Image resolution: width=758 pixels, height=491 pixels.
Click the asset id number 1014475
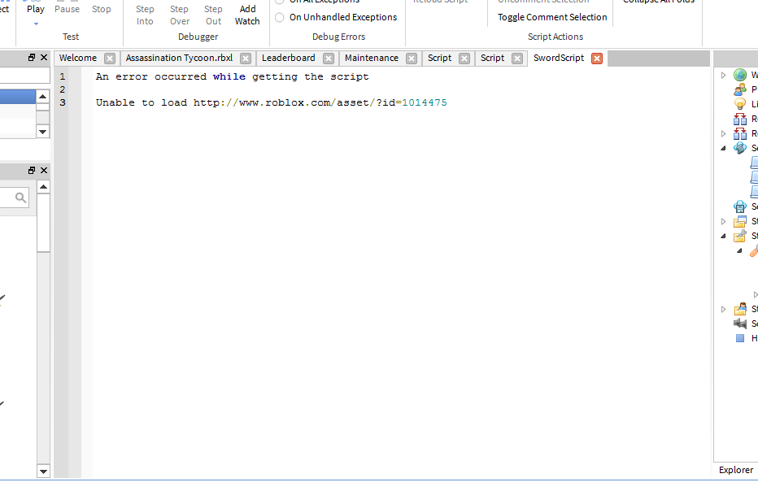click(425, 103)
